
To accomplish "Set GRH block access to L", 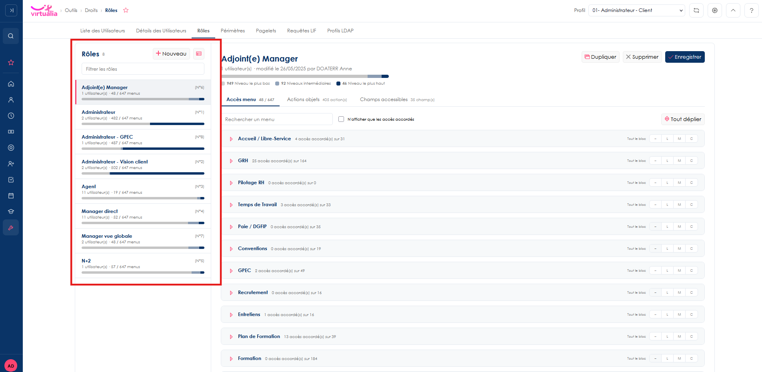I will (667, 161).
